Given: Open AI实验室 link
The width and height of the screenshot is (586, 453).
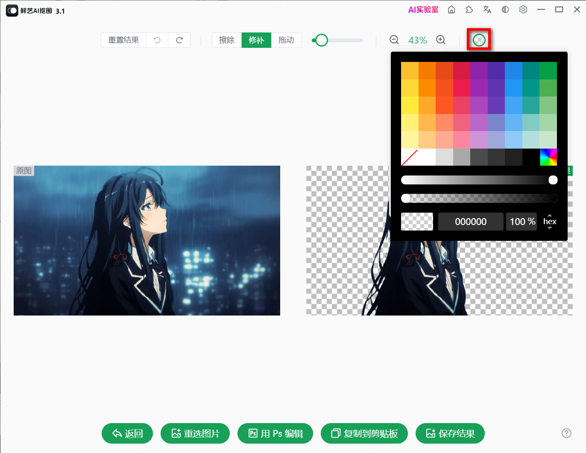Looking at the screenshot, I should [423, 10].
